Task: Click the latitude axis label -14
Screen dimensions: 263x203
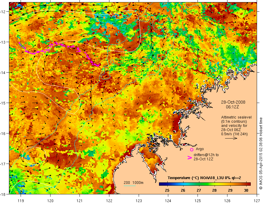Action: click(3, 73)
